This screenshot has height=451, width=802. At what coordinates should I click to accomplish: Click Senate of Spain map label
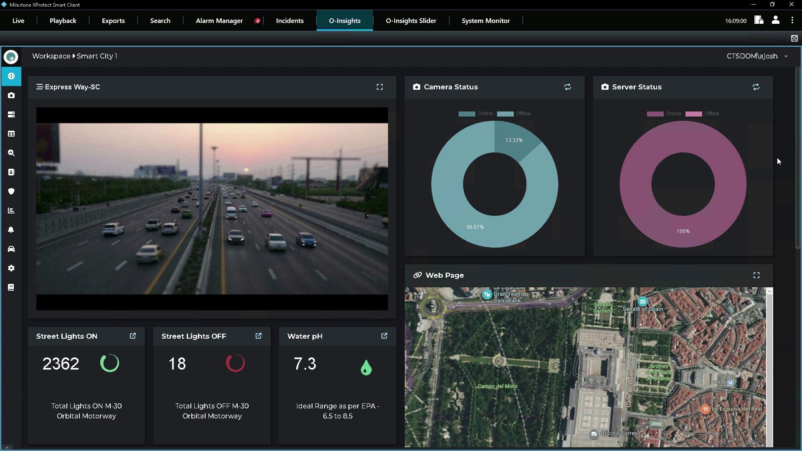click(x=642, y=309)
